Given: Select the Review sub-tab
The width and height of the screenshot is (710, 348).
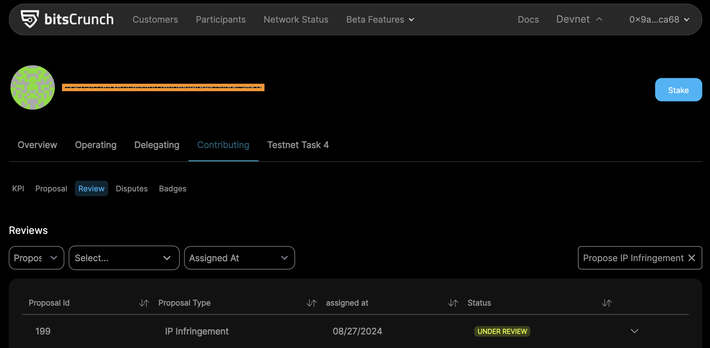Looking at the screenshot, I should click(91, 189).
